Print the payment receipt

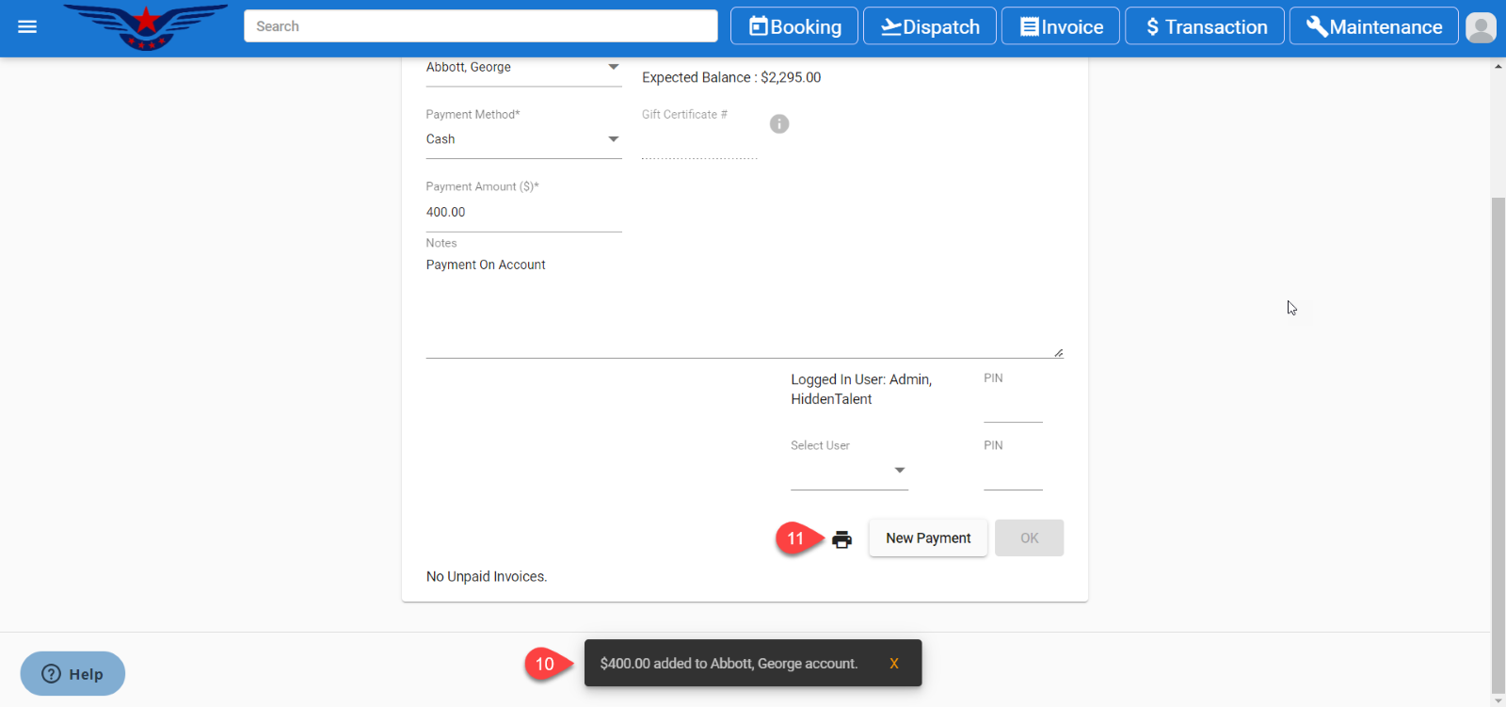pos(841,539)
